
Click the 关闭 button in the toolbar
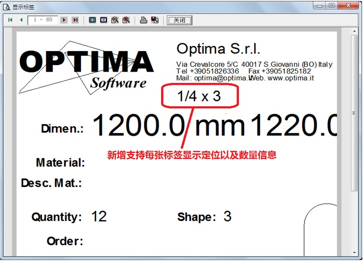point(180,20)
